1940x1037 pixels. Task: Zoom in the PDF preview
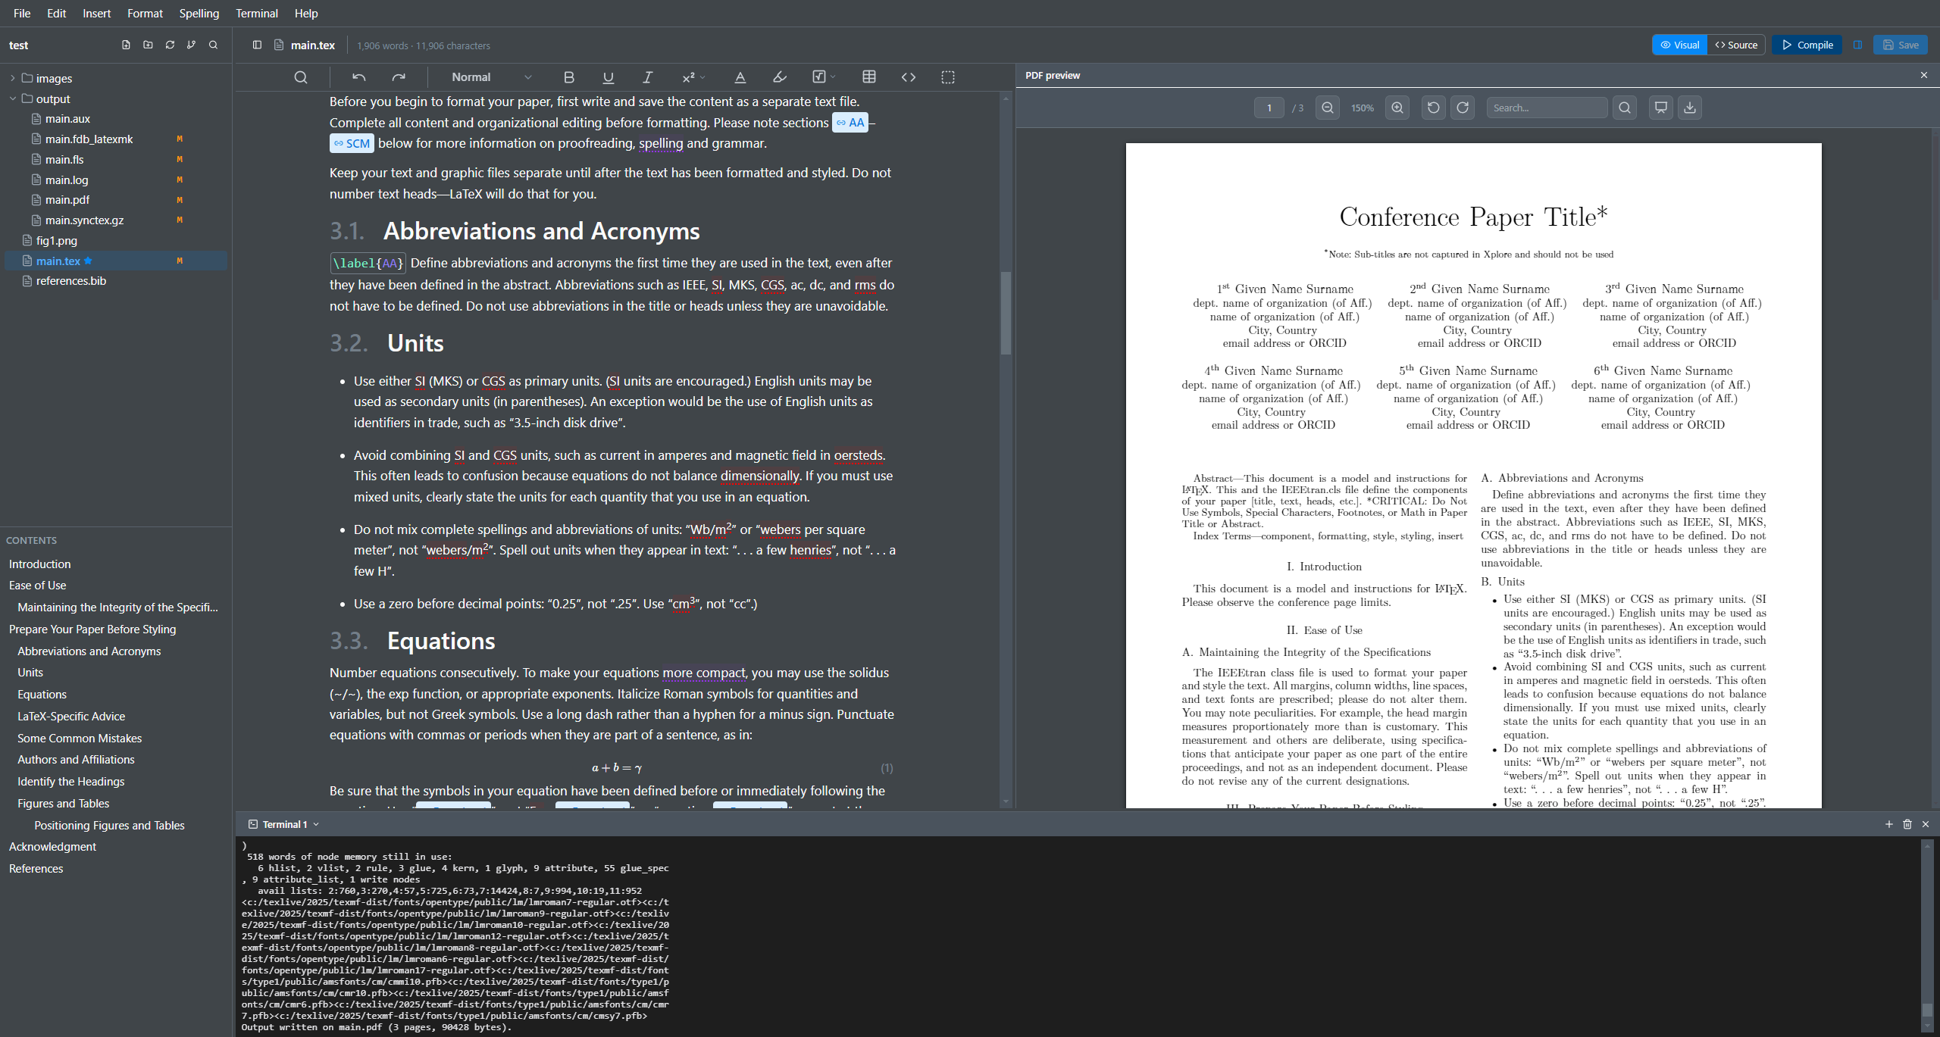click(1397, 108)
